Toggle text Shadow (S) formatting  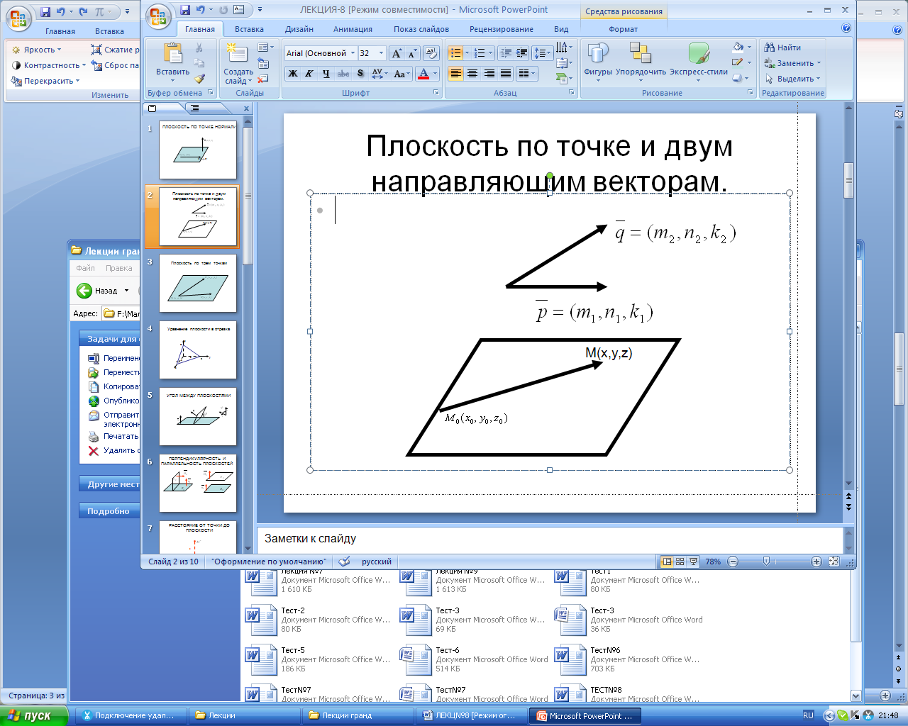360,74
